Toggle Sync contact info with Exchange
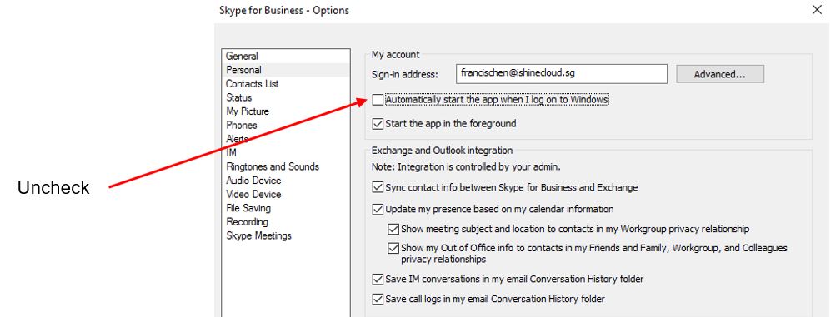The height and width of the screenshot is (317, 831). click(378, 187)
